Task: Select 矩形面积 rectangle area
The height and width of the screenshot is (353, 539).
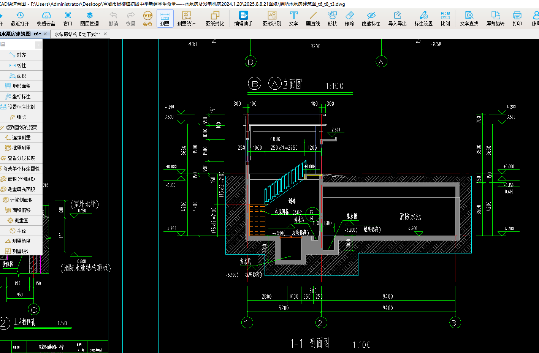Action: point(21,86)
